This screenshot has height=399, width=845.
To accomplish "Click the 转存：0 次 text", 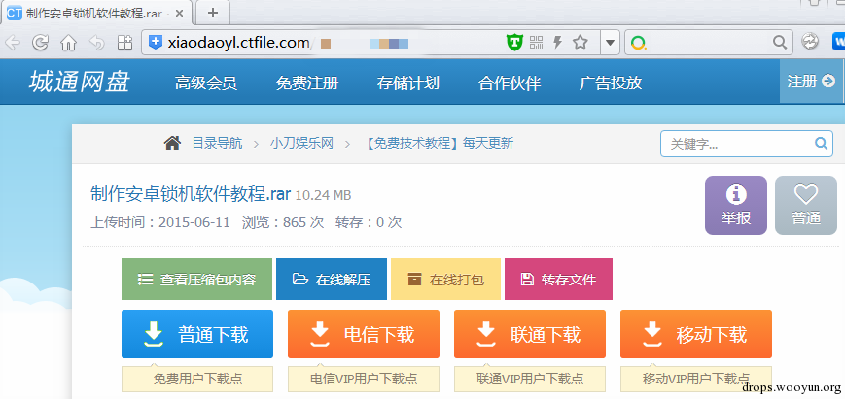I will point(369,222).
